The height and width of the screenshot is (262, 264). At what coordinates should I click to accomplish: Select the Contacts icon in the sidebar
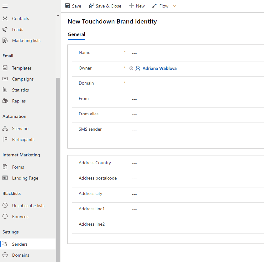pyautogui.click(x=5, y=18)
